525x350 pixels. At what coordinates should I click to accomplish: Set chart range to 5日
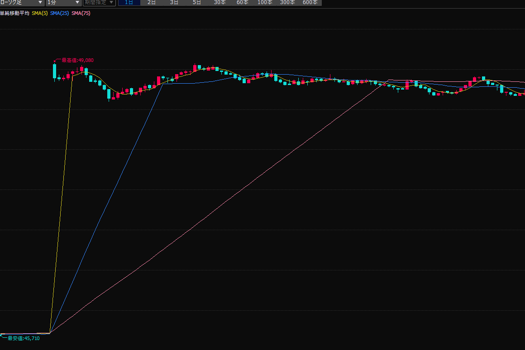click(x=197, y=2)
